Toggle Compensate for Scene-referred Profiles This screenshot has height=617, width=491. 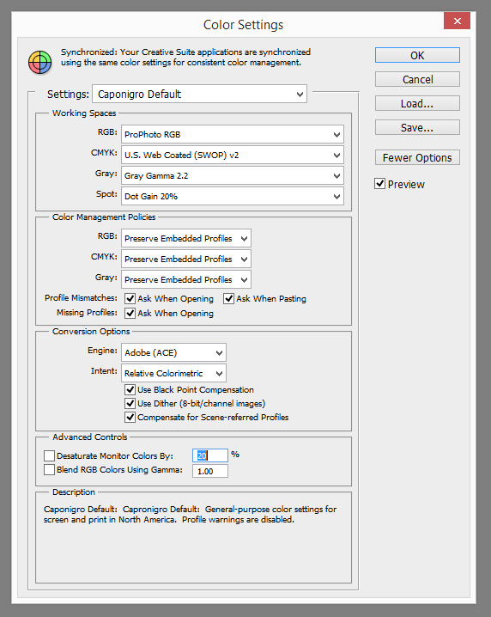[x=130, y=417]
